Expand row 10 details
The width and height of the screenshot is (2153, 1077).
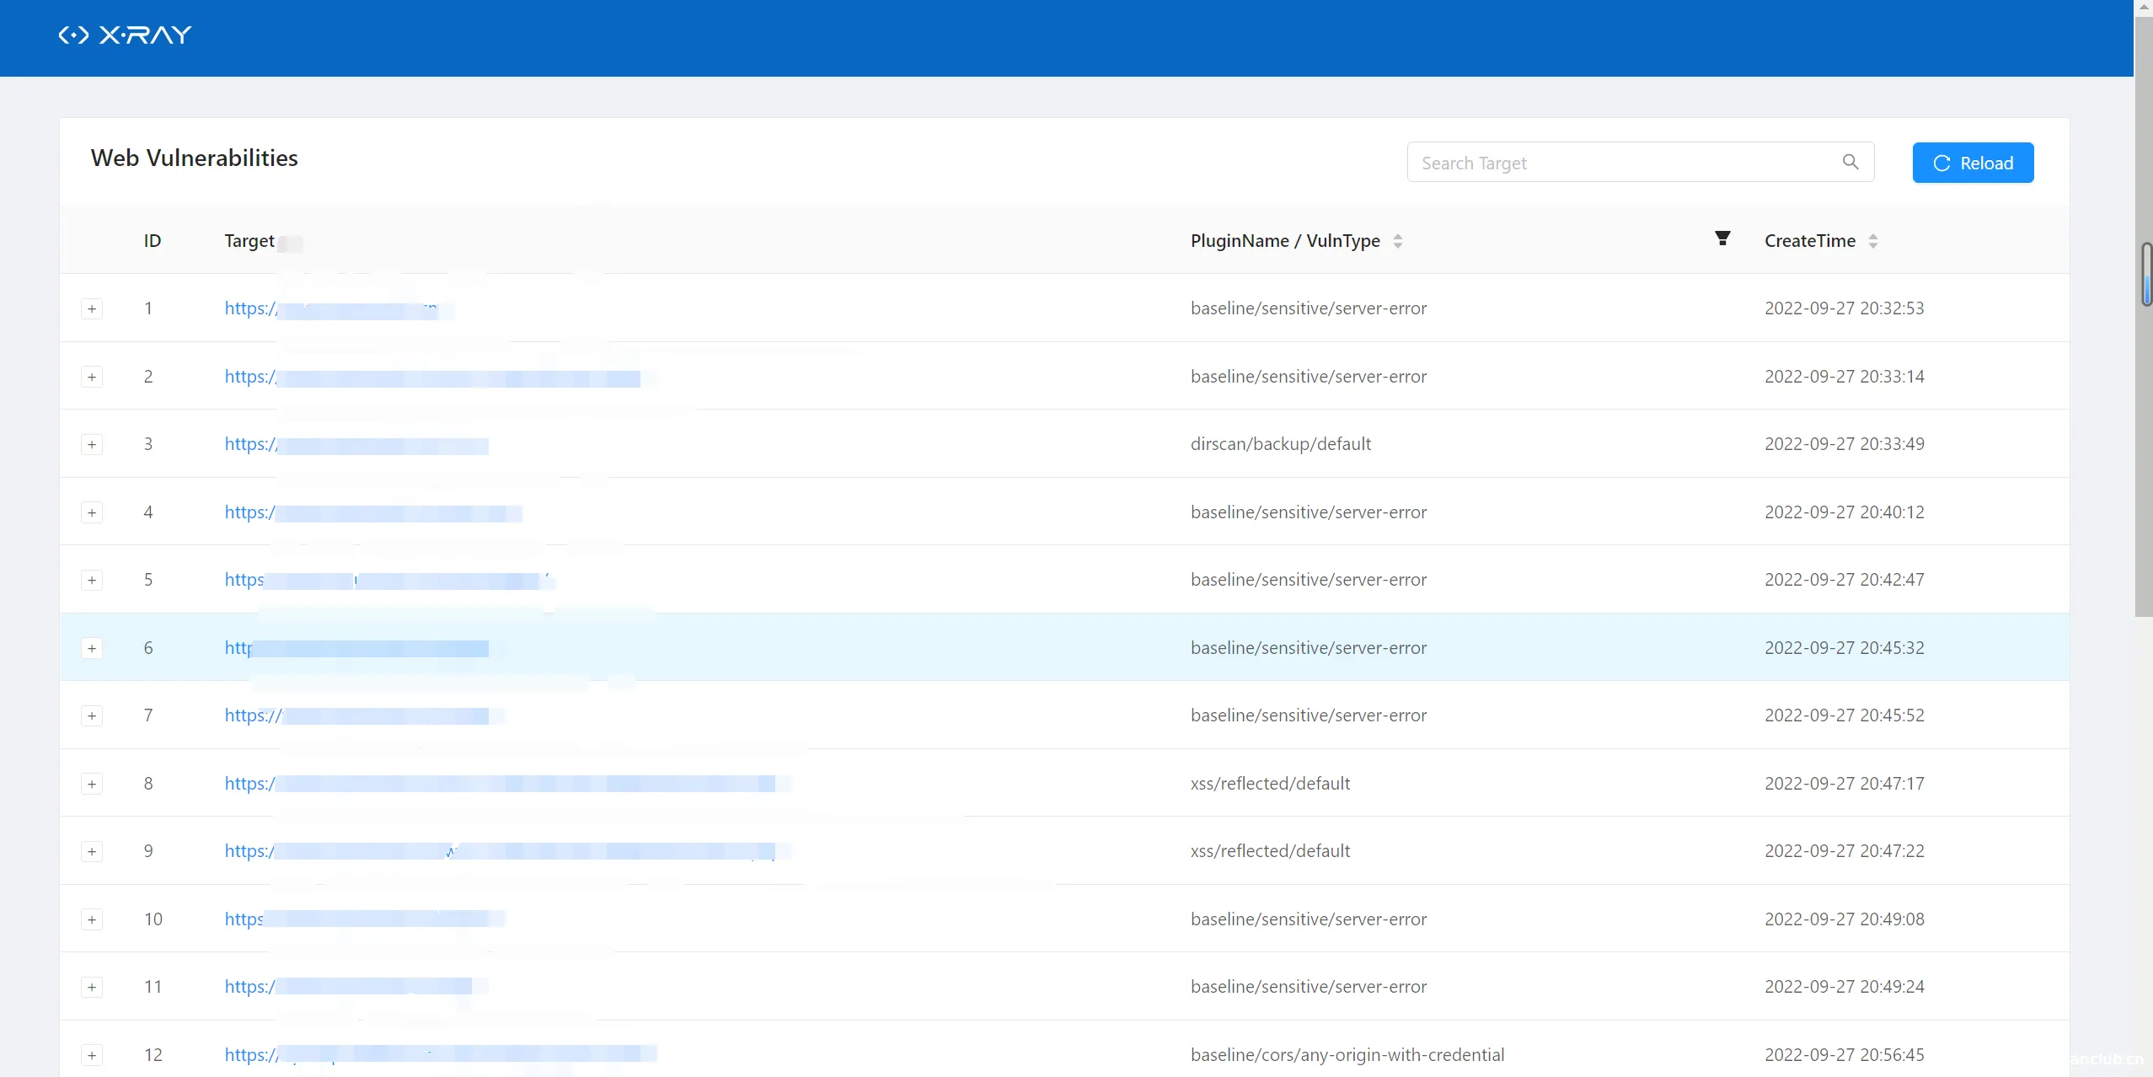tap(92, 919)
